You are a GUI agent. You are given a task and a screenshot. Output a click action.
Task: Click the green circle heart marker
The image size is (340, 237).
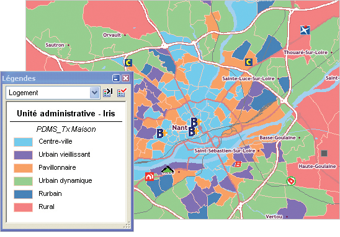pos(291,181)
